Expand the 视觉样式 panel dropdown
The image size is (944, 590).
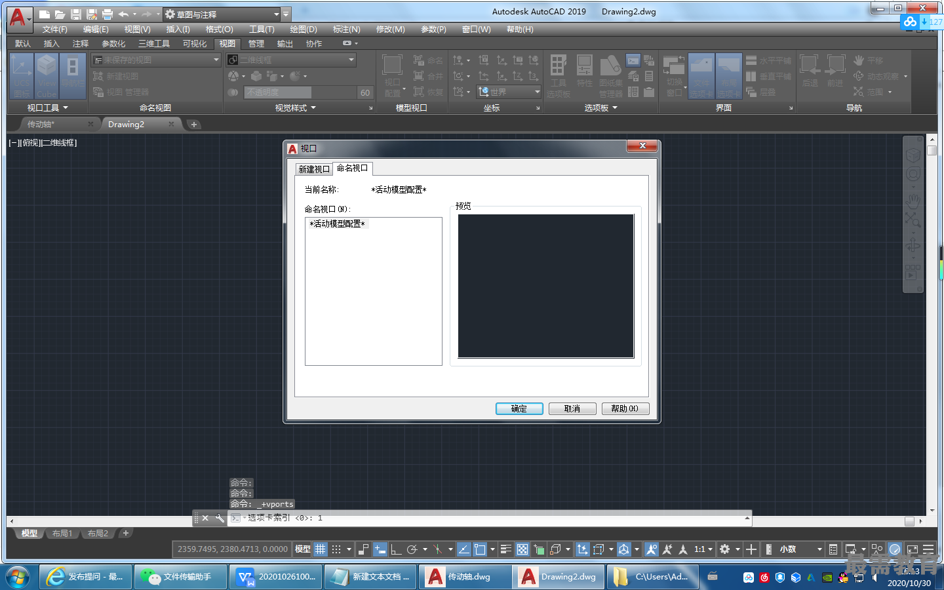pos(313,108)
